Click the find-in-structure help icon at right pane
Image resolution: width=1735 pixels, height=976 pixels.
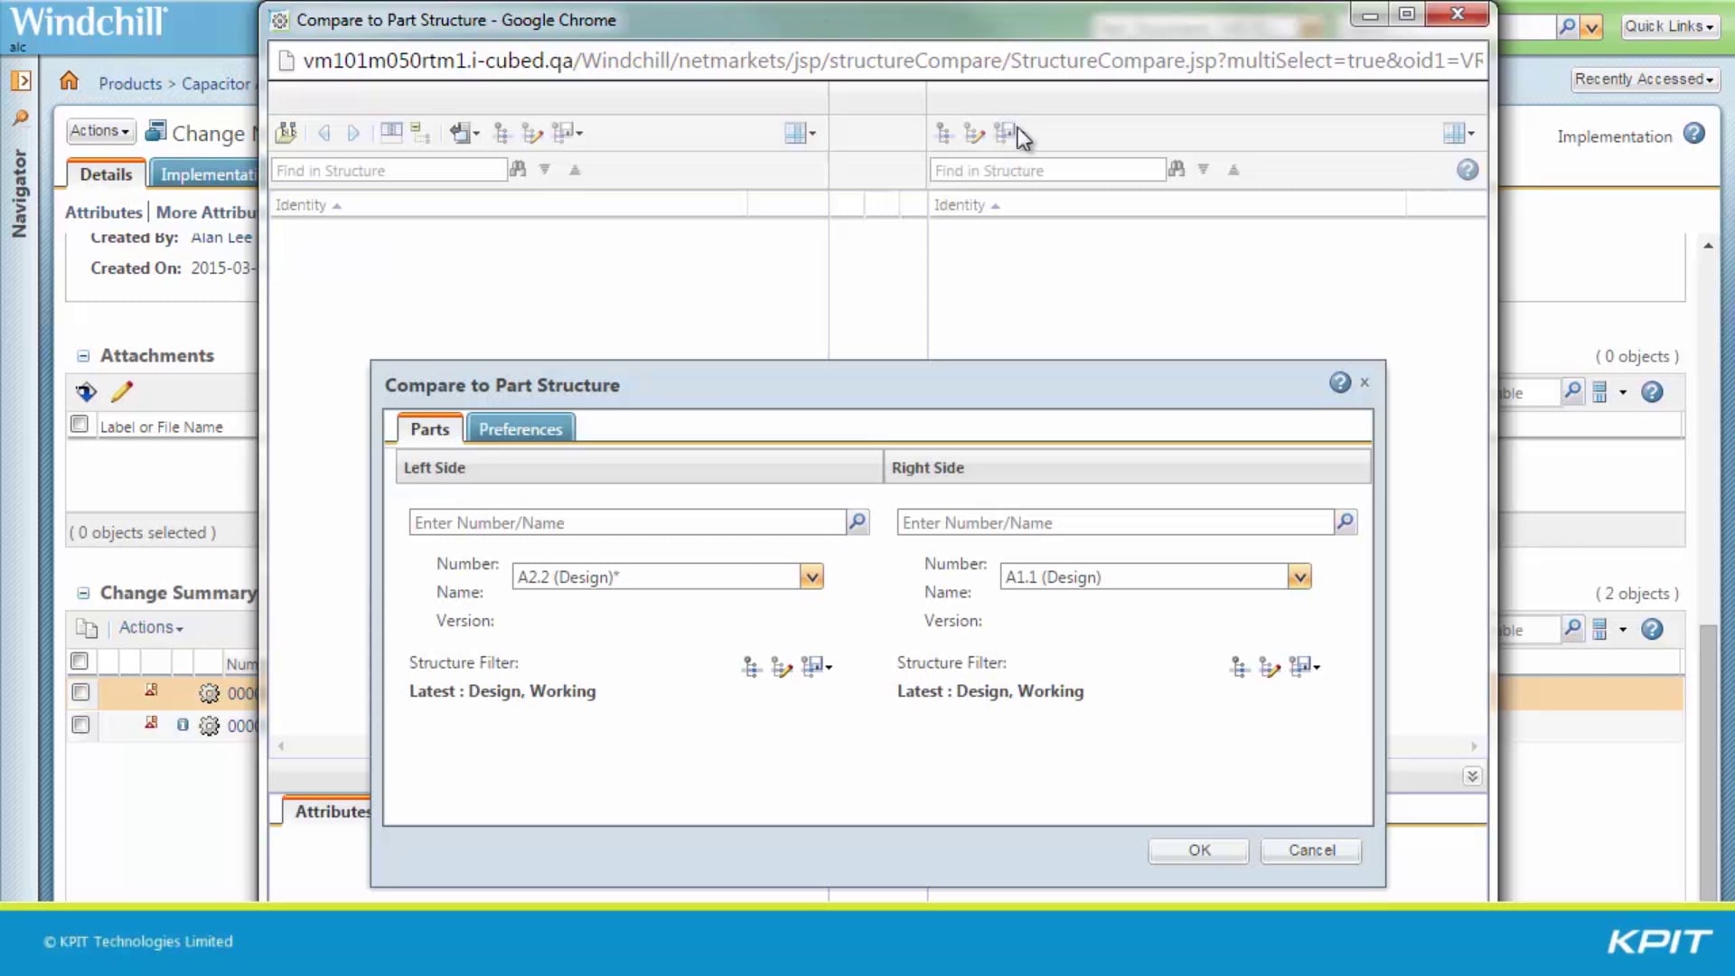tap(1468, 170)
